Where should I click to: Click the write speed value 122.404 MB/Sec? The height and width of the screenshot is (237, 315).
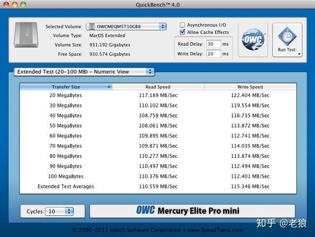[x=250, y=95]
